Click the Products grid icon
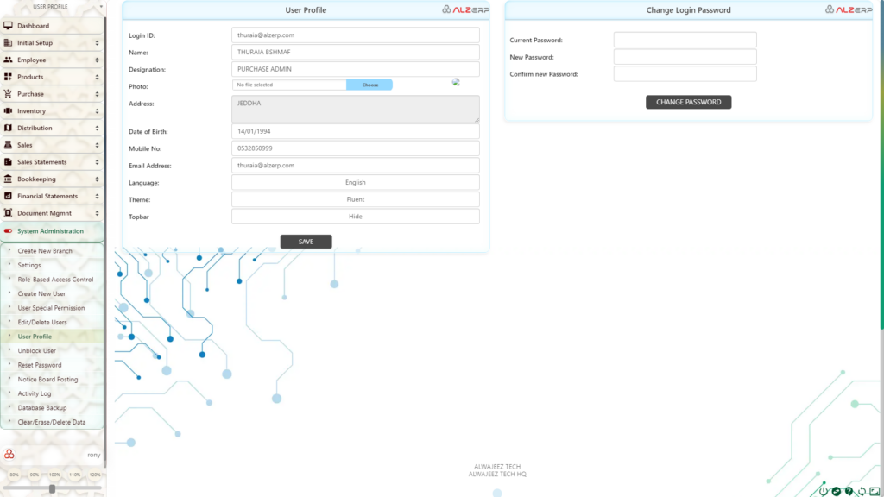This screenshot has width=884, height=497. [x=8, y=77]
